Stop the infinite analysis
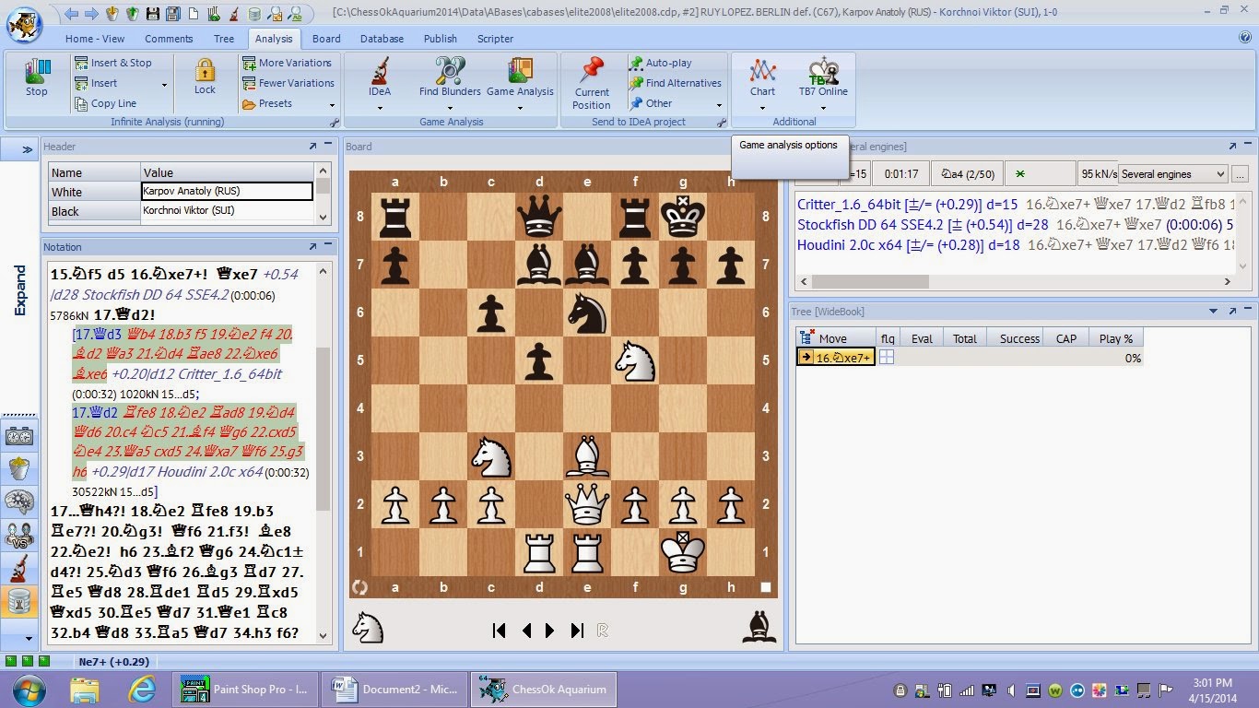Image resolution: width=1259 pixels, height=708 pixels. [x=37, y=77]
